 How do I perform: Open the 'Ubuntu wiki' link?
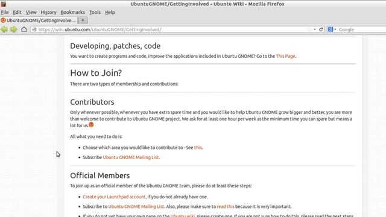click(183, 216)
